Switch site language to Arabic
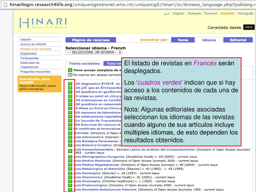 point(167,13)
